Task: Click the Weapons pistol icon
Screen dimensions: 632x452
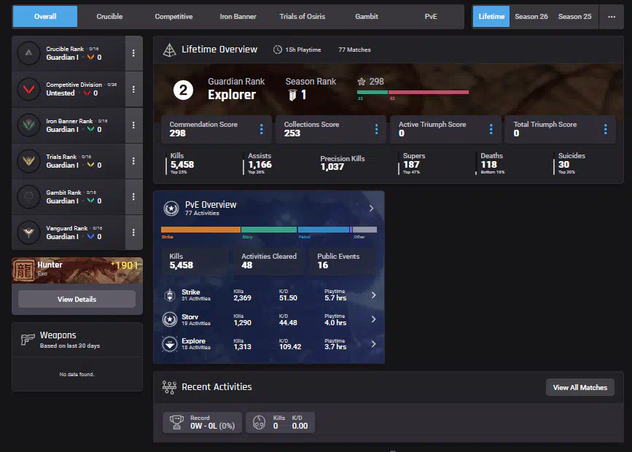Action: pos(28,340)
